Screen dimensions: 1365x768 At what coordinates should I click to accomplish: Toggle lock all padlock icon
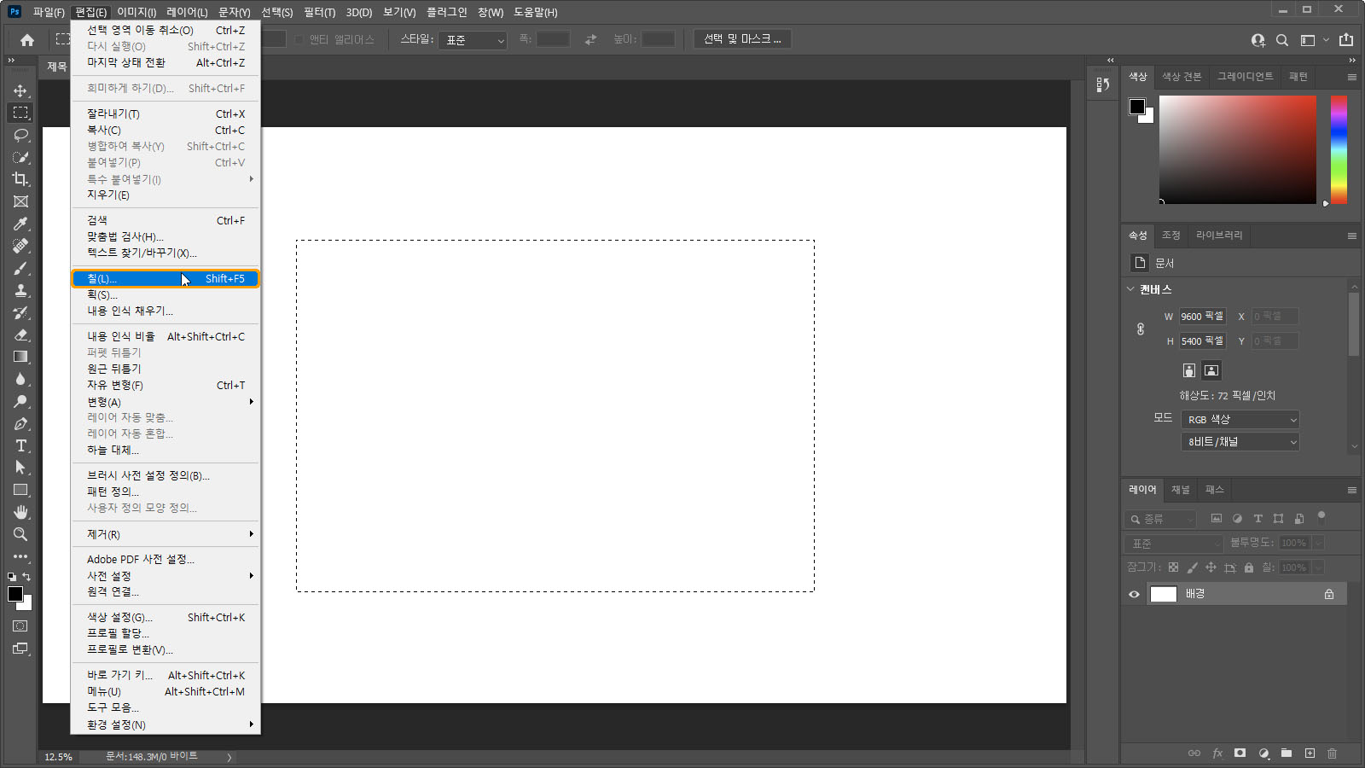1249,567
